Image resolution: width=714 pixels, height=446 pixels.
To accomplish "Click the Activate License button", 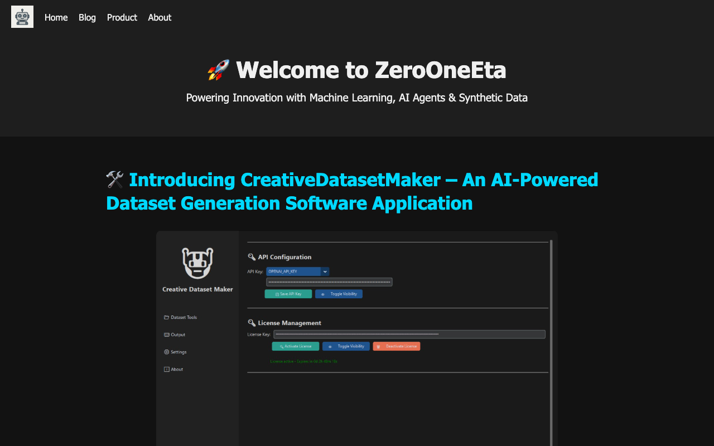I will click(296, 346).
